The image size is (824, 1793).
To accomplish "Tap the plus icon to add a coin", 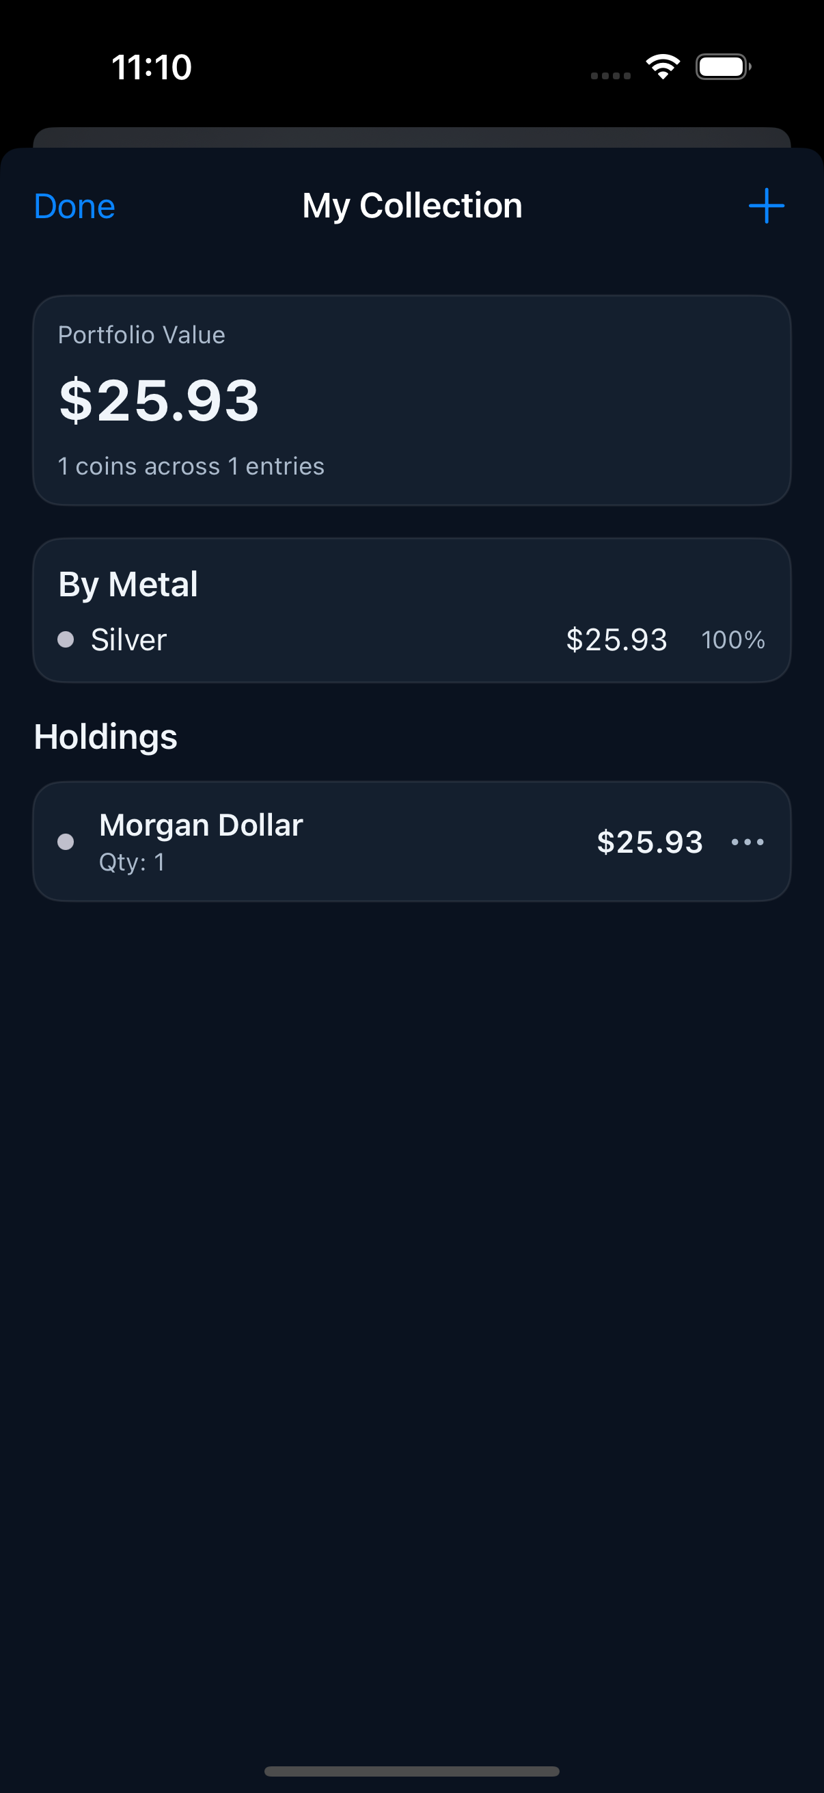I will [766, 206].
